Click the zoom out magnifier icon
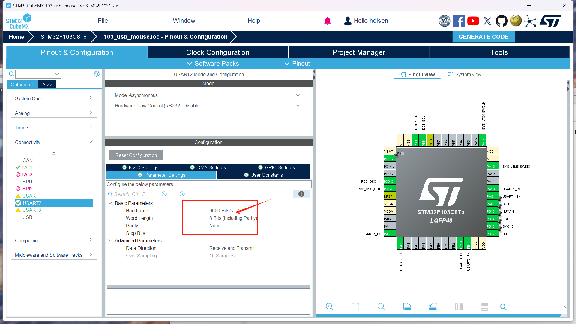The image size is (576, 324). pyautogui.click(x=381, y=307)
